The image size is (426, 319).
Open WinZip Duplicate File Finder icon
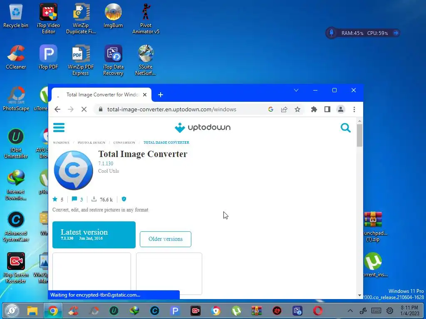click(81, 19)
